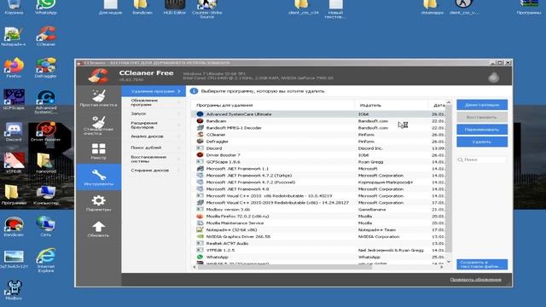
Task: Open the nanomod folder on desktop
Action: (45, 163)
